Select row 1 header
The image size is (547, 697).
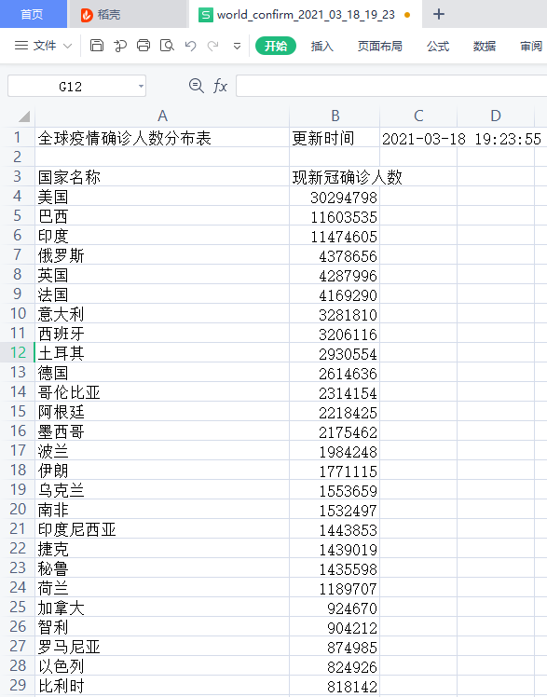click(x=18, y=137)
